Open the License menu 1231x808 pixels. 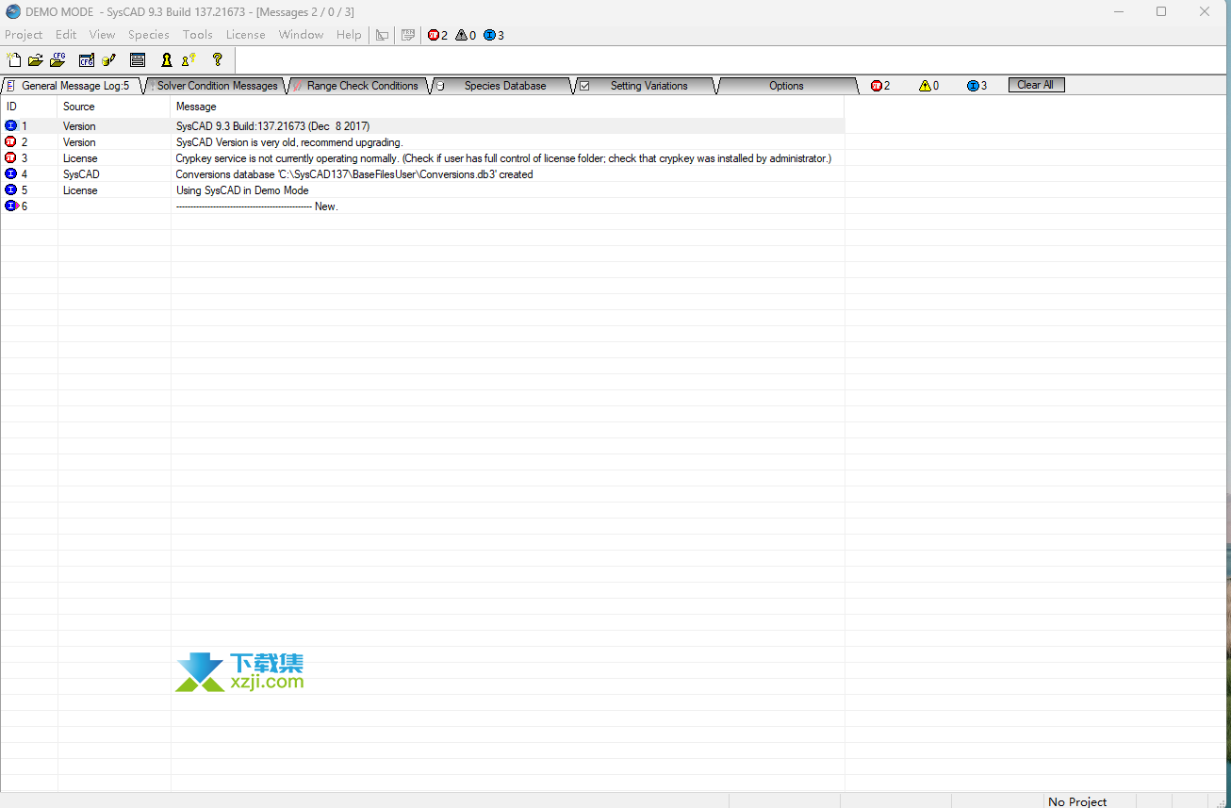(246, 35)
